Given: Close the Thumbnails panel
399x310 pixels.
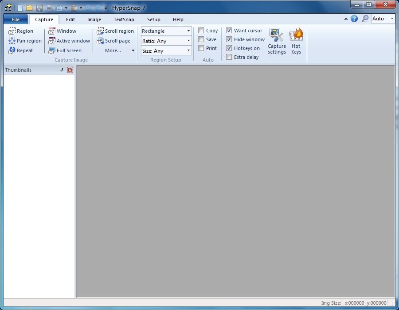Looking at the screenshot, I should (70, 70).
